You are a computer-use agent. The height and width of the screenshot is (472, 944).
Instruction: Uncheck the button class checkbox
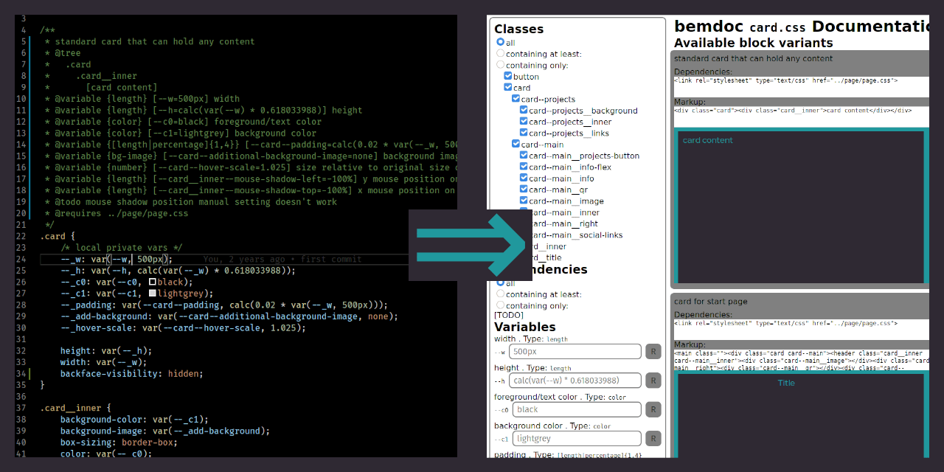pyautogui.click(x=508, y=75)
